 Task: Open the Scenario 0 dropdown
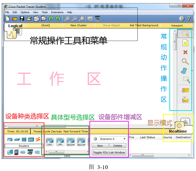(112, 139)
